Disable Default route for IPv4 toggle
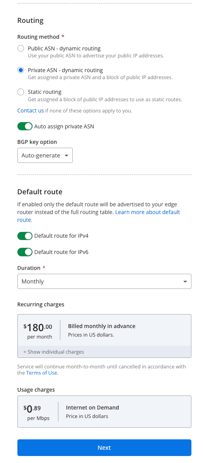 click(x=25, y=236)
